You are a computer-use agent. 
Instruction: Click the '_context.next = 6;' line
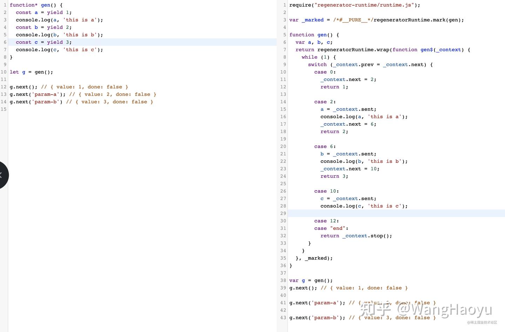pos(348,124)
